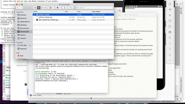Click New Folder in Notes window
Viewport: 185px width, 104px height.
pos(36,95)
